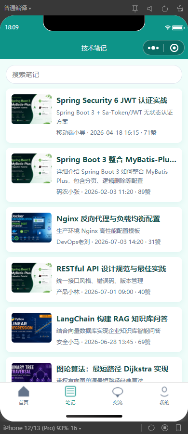Open the Binary Tree Traversal thumbnail
This screenshot has height=434, width=188.
(x=32, y=372)
